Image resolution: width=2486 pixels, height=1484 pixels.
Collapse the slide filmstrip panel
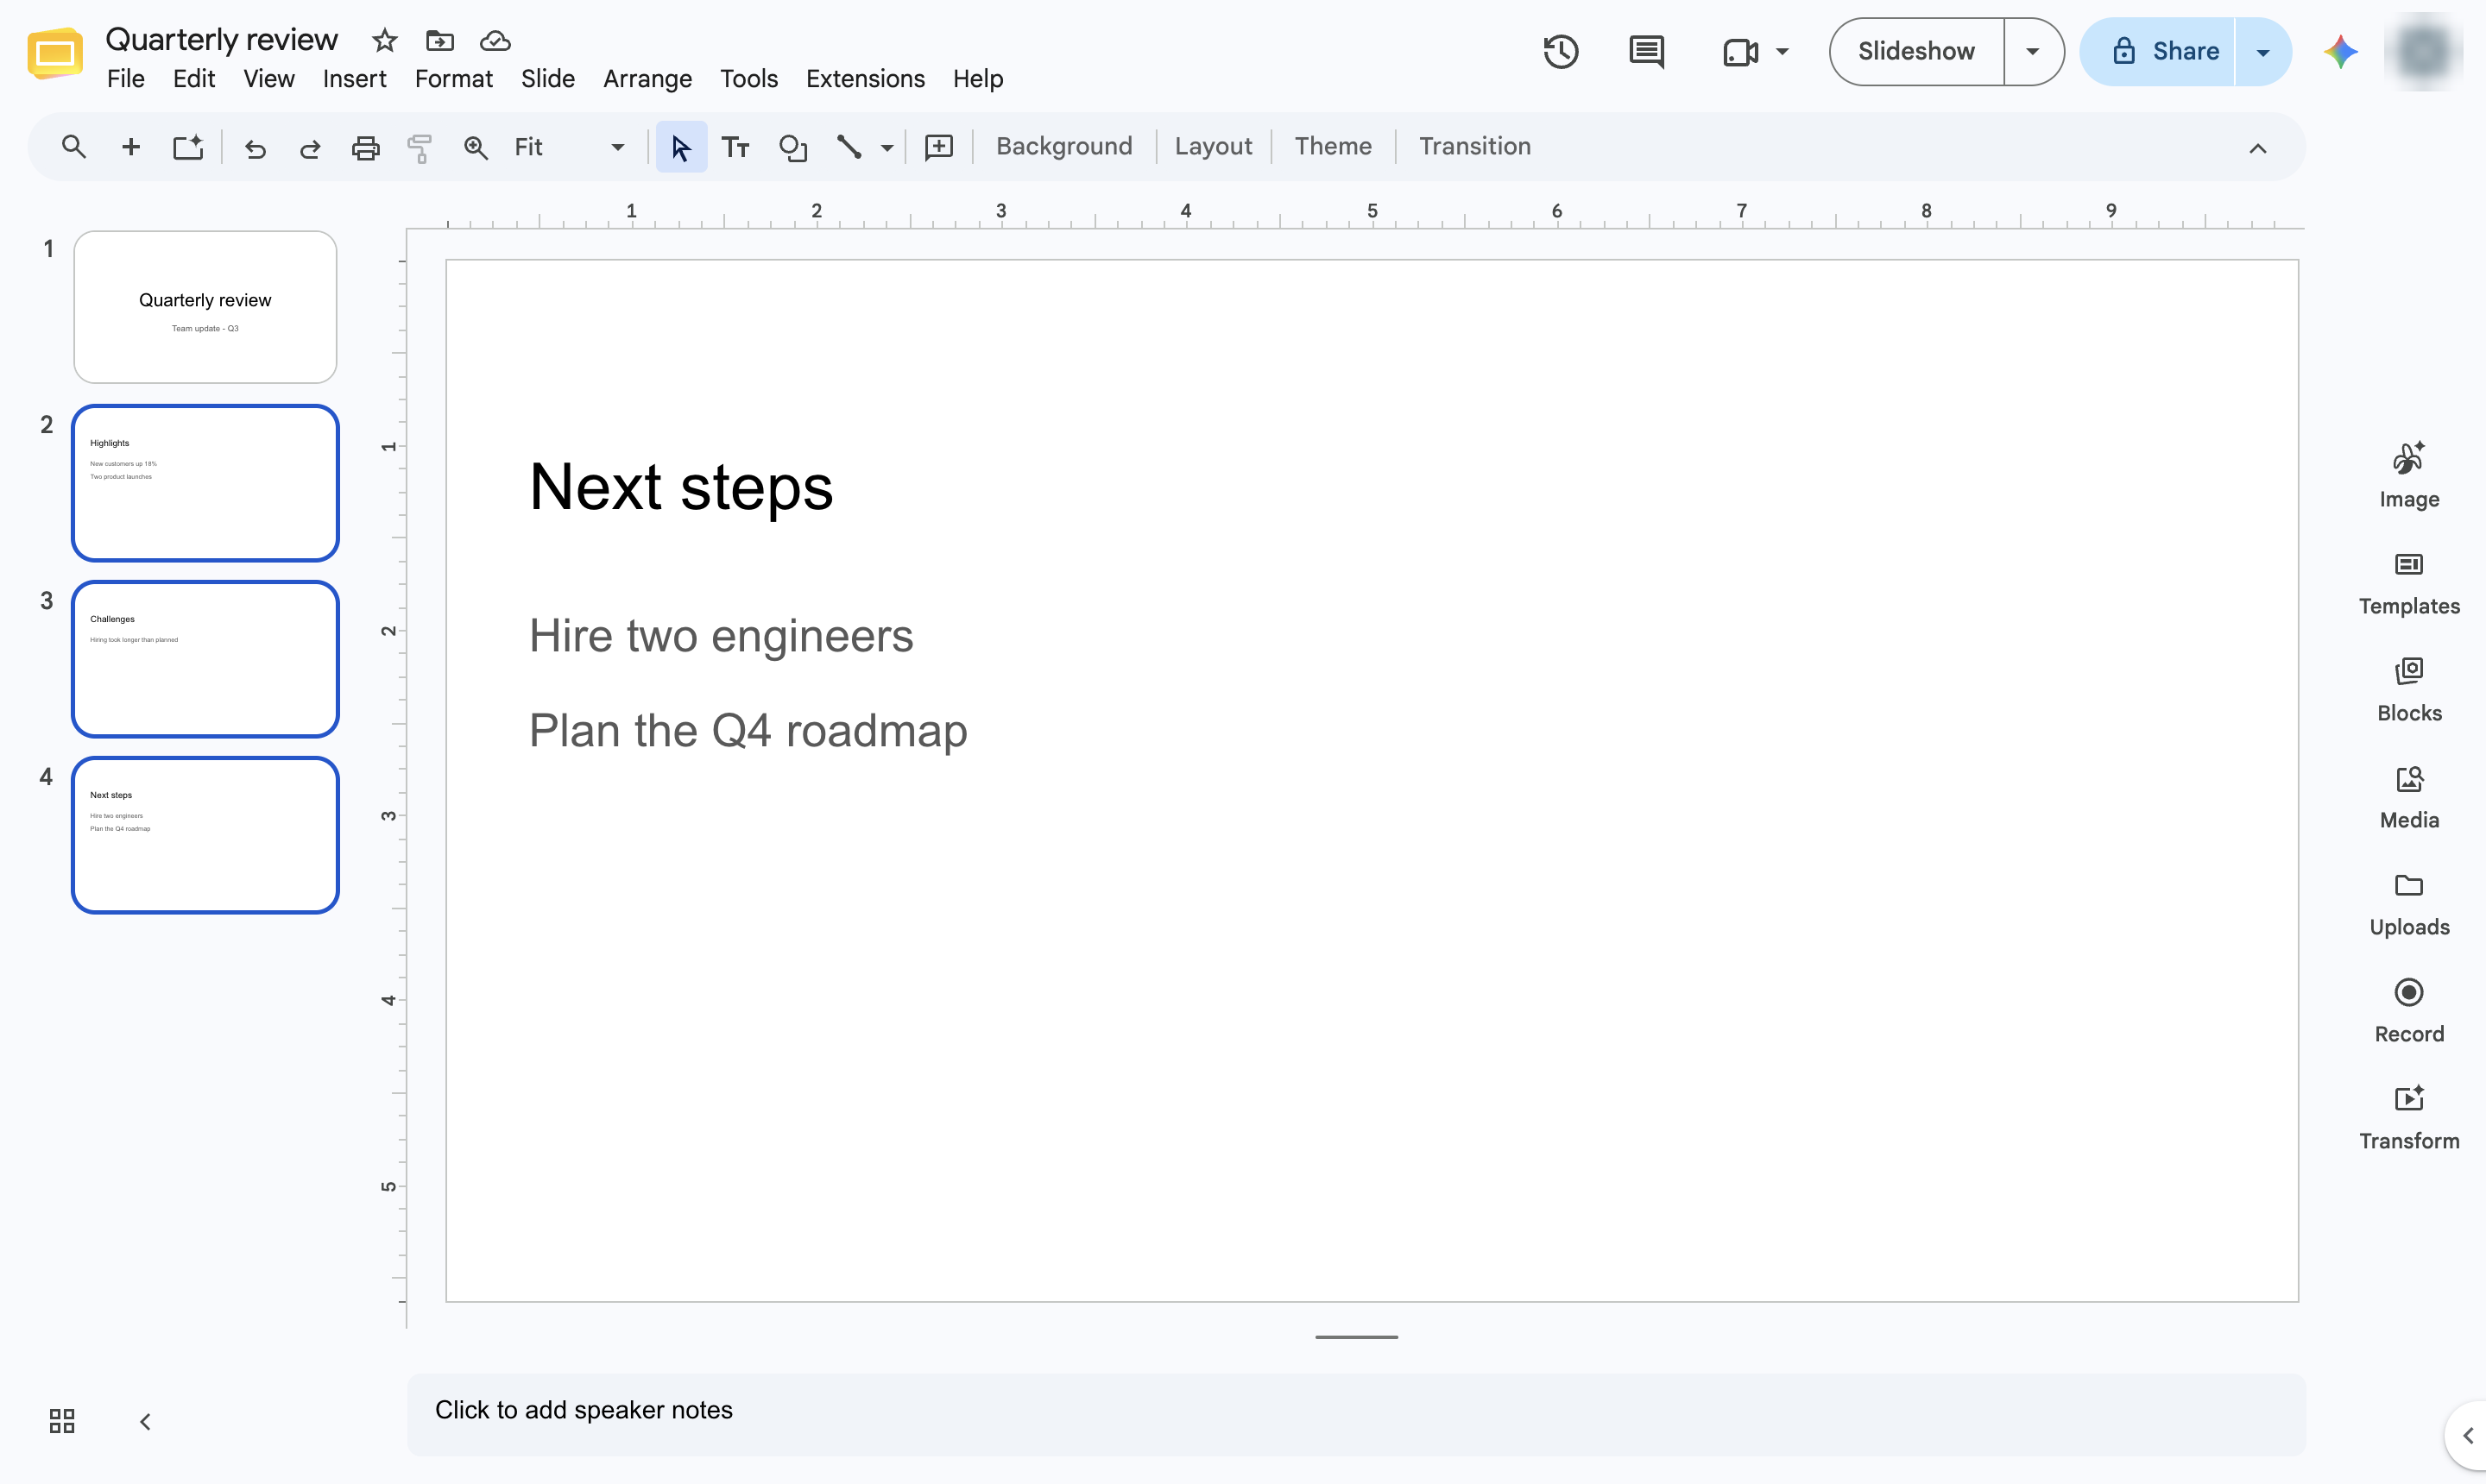click(145, 1421)
